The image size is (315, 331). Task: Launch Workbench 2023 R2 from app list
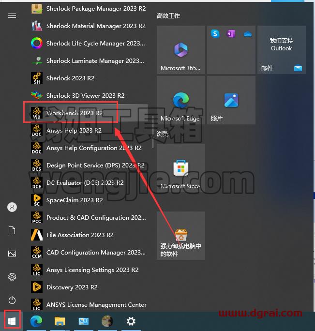click(88, 113)
